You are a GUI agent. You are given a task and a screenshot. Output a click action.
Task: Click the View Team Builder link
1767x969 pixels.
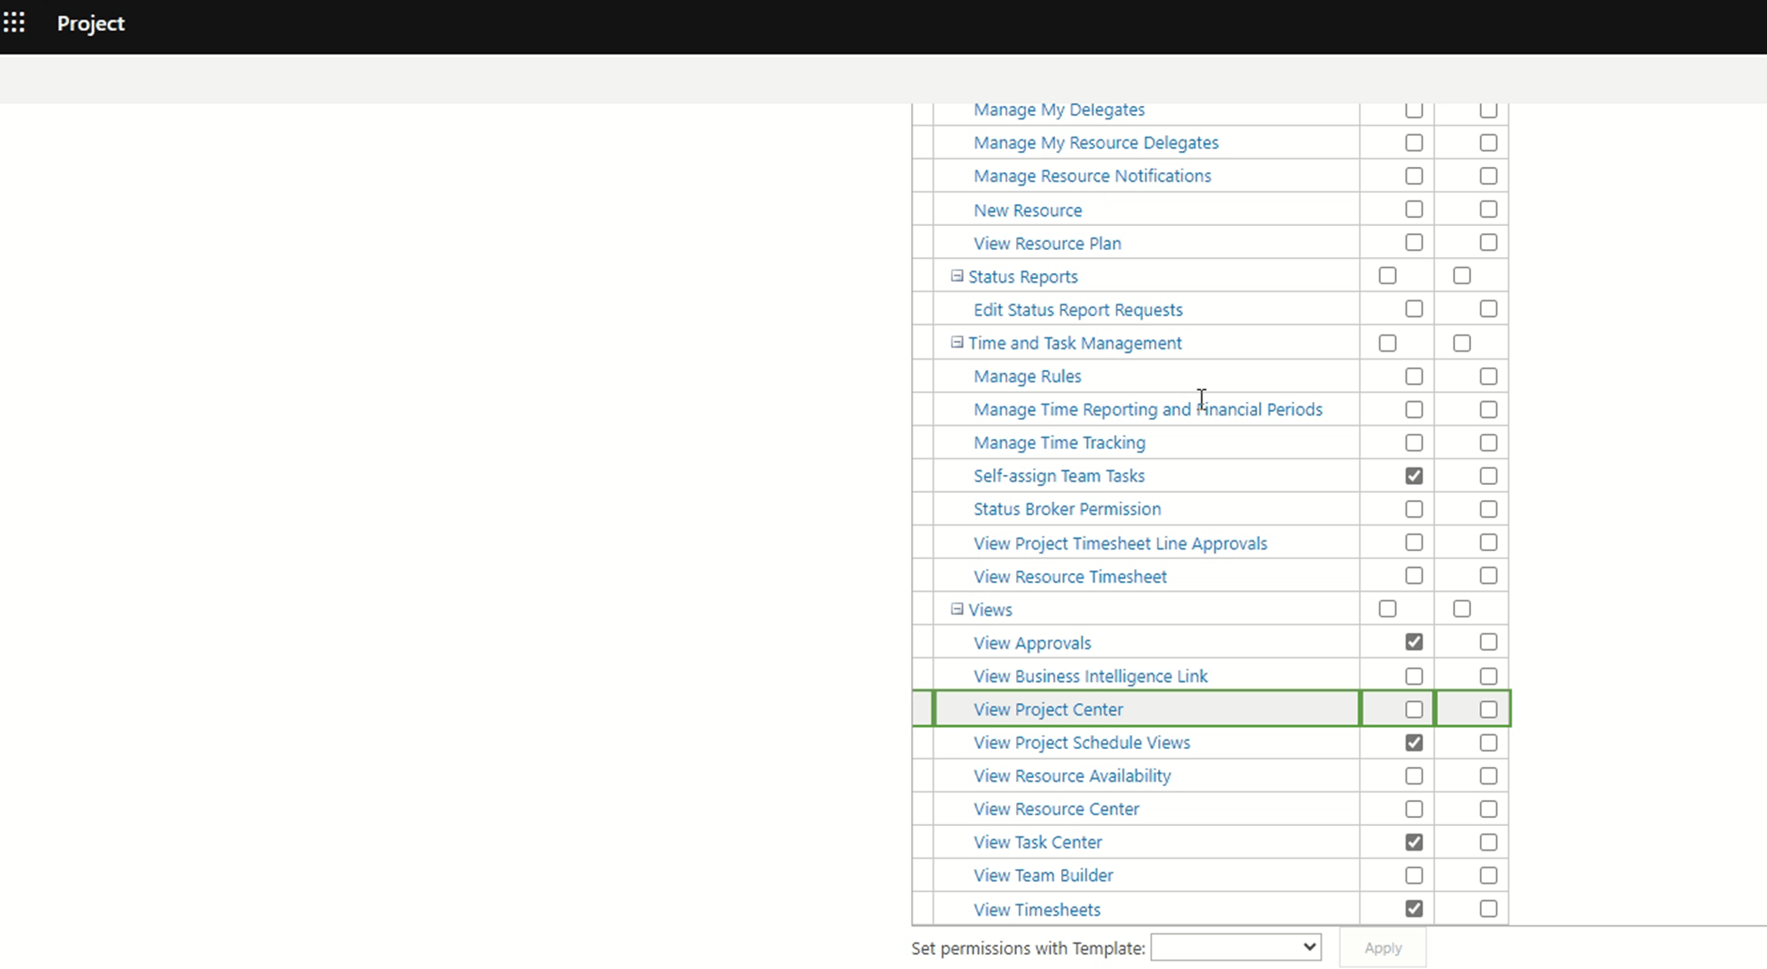pos(1043,875)
